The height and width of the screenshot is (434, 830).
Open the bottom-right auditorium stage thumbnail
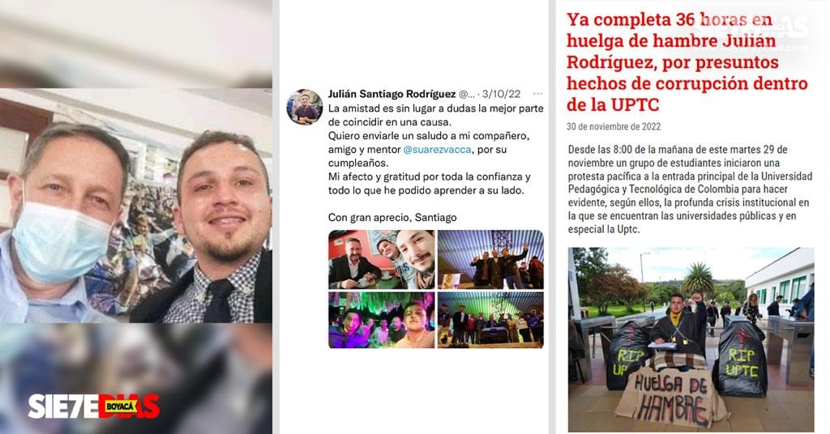(490, 320)
